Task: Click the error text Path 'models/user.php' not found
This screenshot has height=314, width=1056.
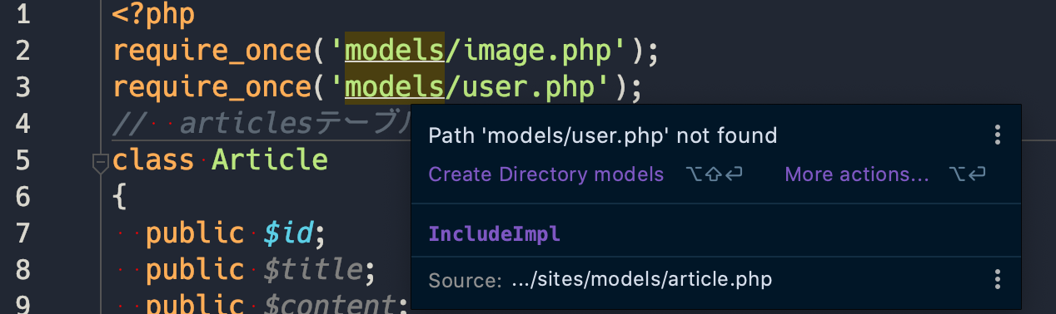Action: coord(602,135)
